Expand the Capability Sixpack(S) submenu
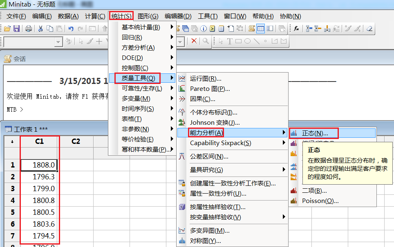The image size is (394, 247). pos(233,143)
